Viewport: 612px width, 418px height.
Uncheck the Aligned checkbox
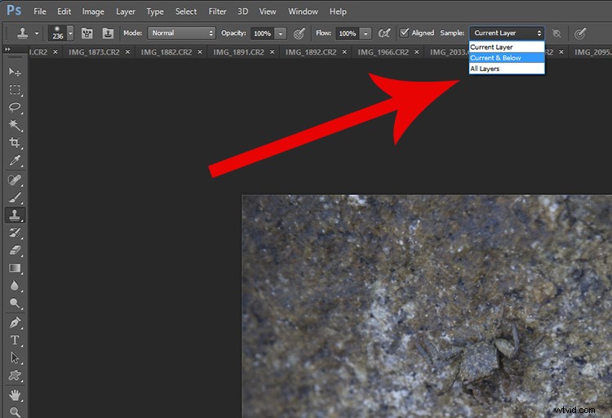(x=405, y=33)
